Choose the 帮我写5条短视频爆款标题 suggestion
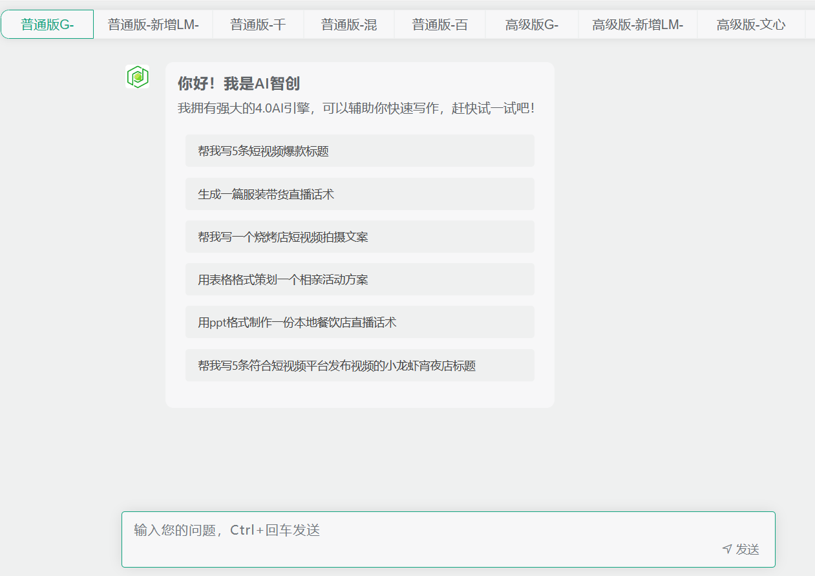This screenshot has height=576, width=815. coord(359,151)
